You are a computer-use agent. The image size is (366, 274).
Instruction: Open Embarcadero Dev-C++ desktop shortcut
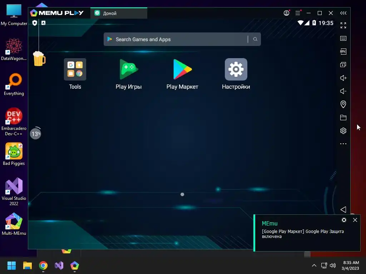[x=14, y=122]
